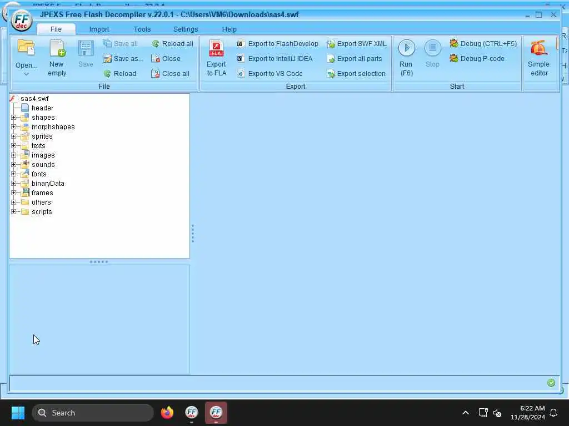Click the Save all button
Screen dimensions: 569x426
pos(120,43)
